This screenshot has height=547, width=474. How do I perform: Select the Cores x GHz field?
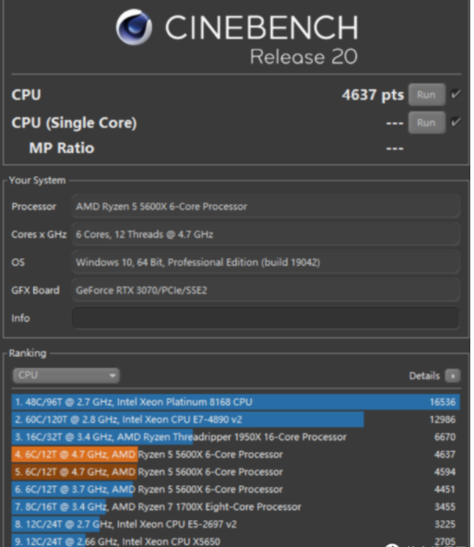[x=266, y=234]
